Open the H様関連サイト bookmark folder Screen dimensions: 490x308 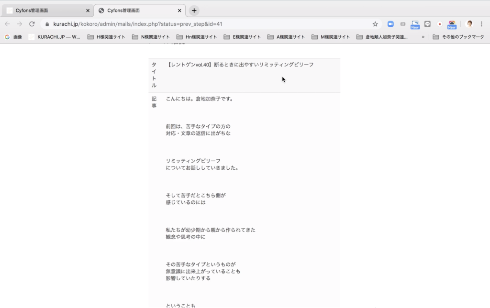(106, 37)
